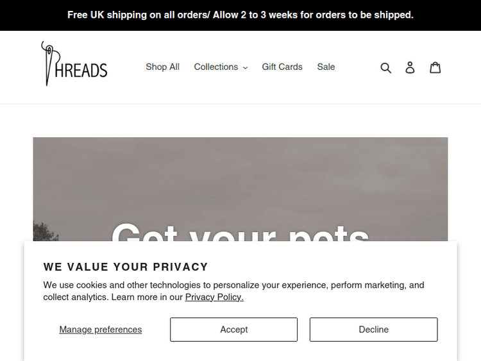This screenshot has width=481, height=361.
Task: Click the cookie description paragraph text
Action: pyautogui.click(x=233, y=285)
